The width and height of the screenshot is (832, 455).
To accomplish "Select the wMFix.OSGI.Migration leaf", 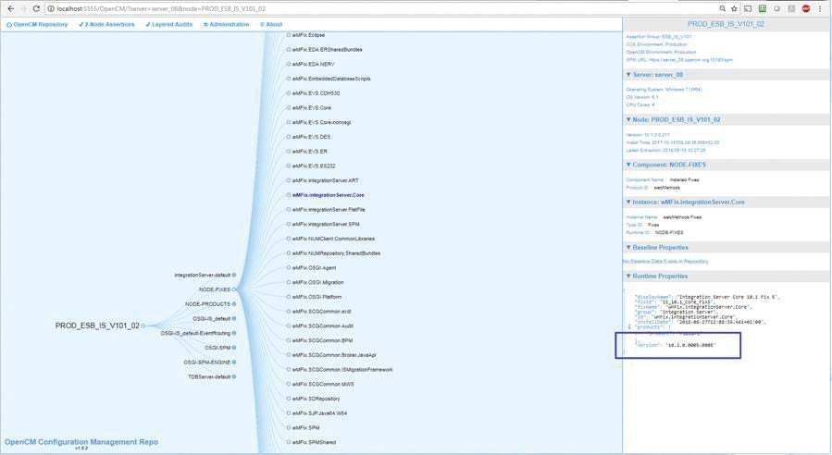I will pyautogui.click(x=317, y=283).
